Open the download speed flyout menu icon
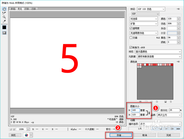Image resolution: width=184 pixels, height=139 pixels. point(32,122)
